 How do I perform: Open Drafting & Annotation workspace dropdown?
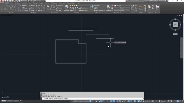[x=36, y=1]
